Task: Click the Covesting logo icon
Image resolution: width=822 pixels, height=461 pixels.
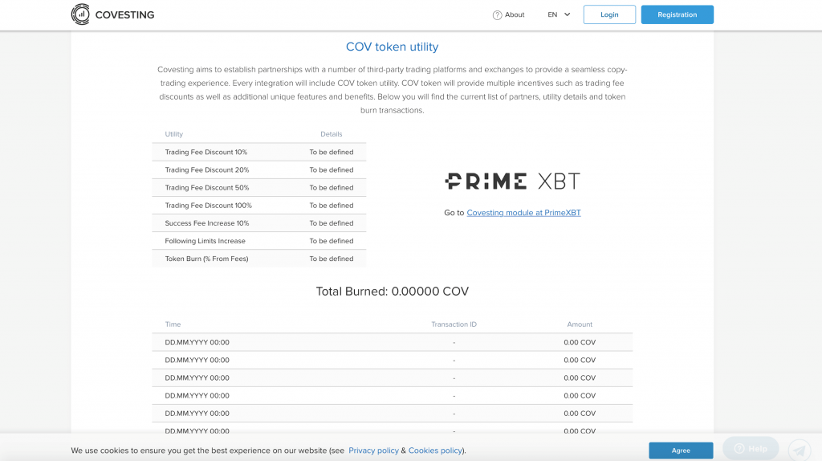Action: [x=80, y=14]
